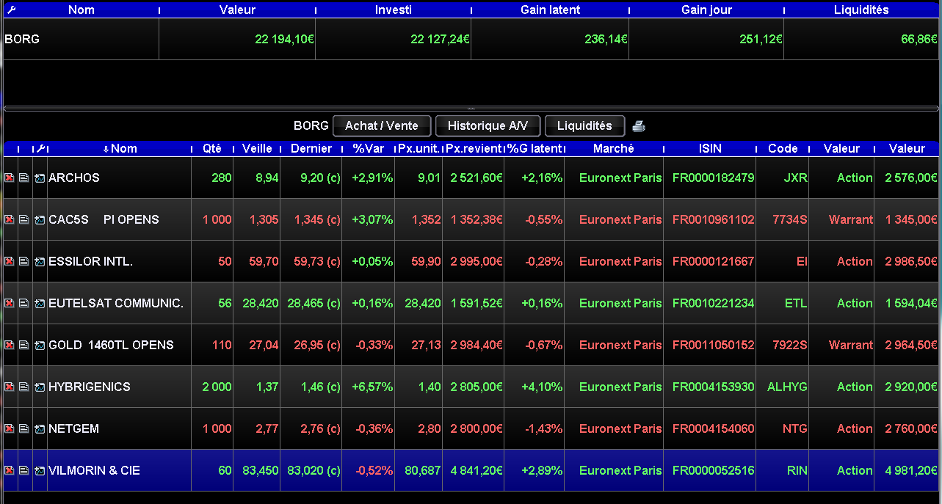Open the HYBRIGENICS document icon
The width and height of the screenshot is (942, 504).
[24, 387]
